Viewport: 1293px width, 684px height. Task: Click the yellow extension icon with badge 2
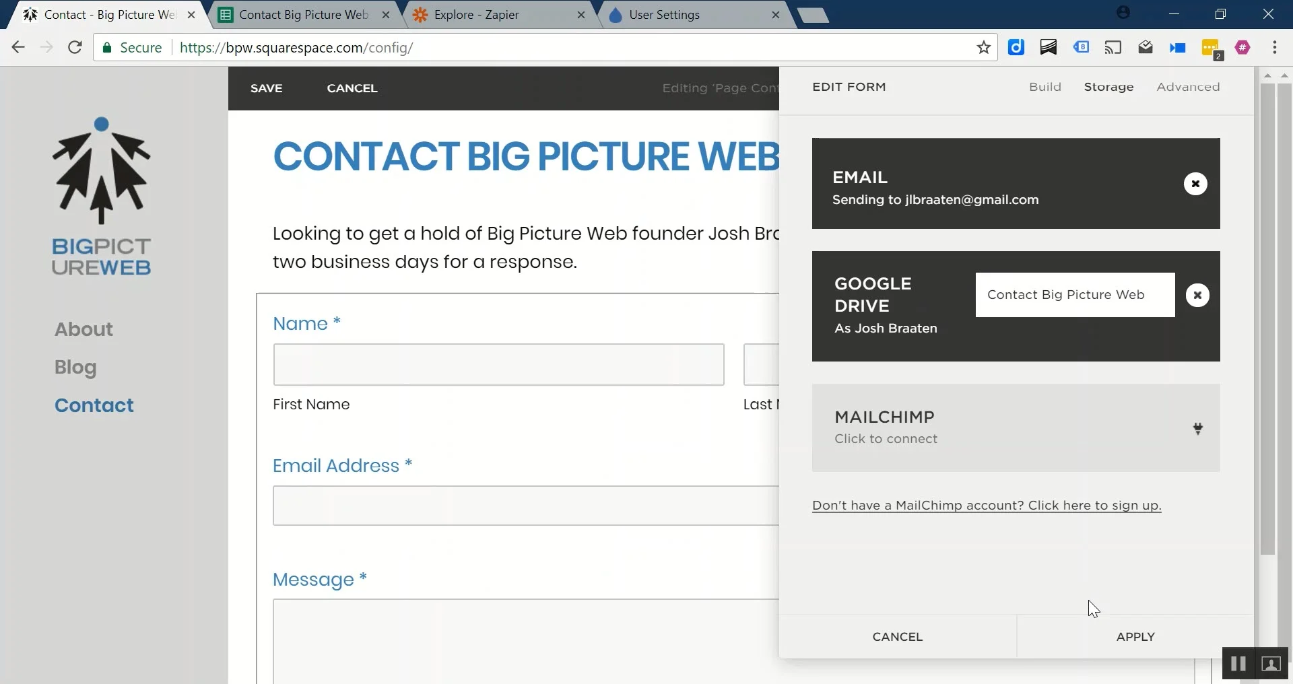pyautogui.click(x=1212, y=49)
